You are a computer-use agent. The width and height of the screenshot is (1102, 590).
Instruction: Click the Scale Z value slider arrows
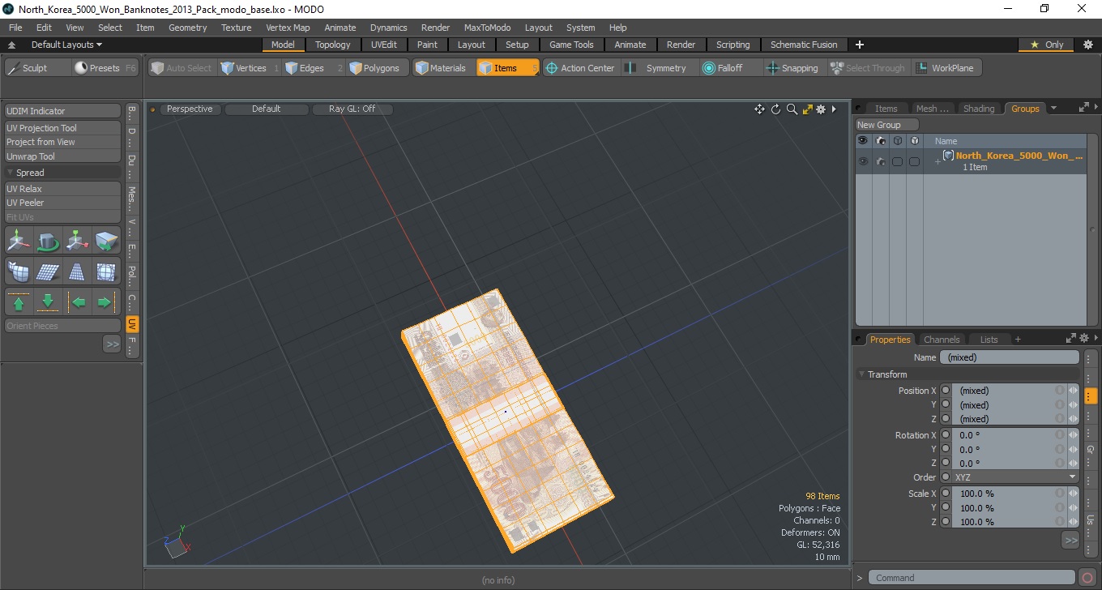pos(1073,522)
